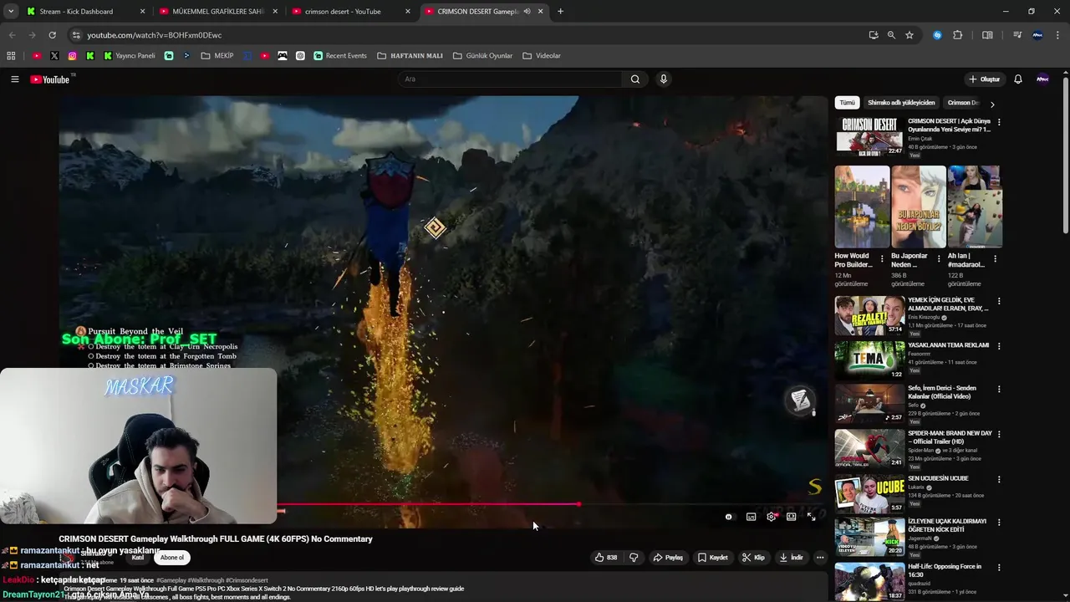This screenshot has width=1070, height=602.
Task: Open a new browser tab with plus
Action: [x=560, y=12]
